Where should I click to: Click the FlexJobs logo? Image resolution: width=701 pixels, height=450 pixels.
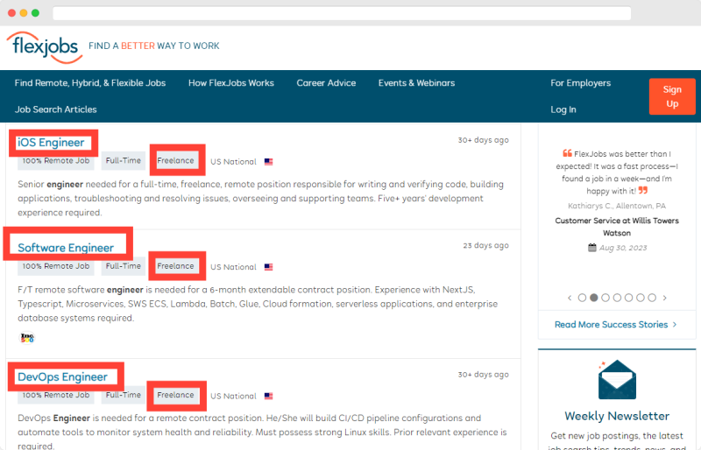[x=45, y=46]
